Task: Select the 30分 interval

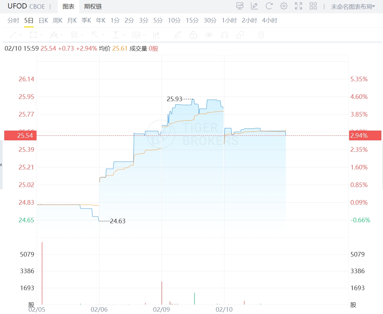Action: [210, 21]
